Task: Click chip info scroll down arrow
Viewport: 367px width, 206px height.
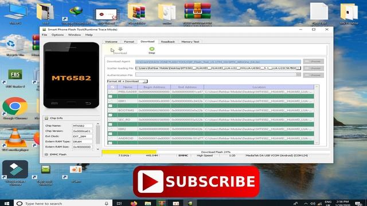Action: coord(98,149)
